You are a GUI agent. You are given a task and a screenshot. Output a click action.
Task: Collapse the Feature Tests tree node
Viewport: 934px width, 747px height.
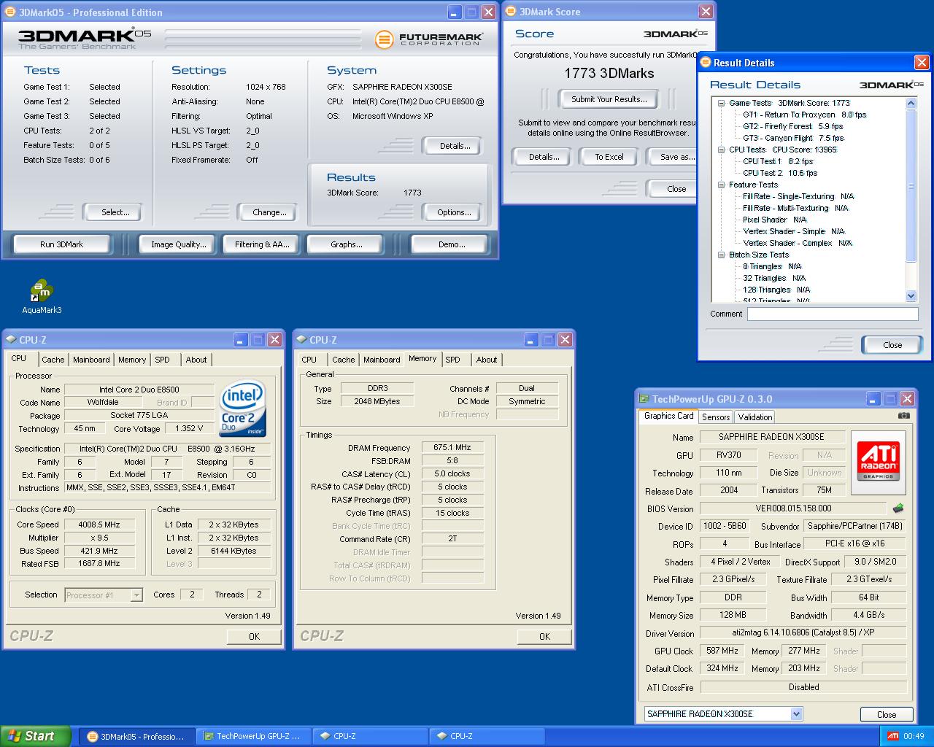(x=721, y=185)
